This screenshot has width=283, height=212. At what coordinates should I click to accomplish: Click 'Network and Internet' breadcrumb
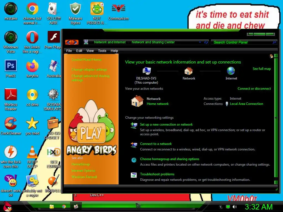click(x=110, y=42)
